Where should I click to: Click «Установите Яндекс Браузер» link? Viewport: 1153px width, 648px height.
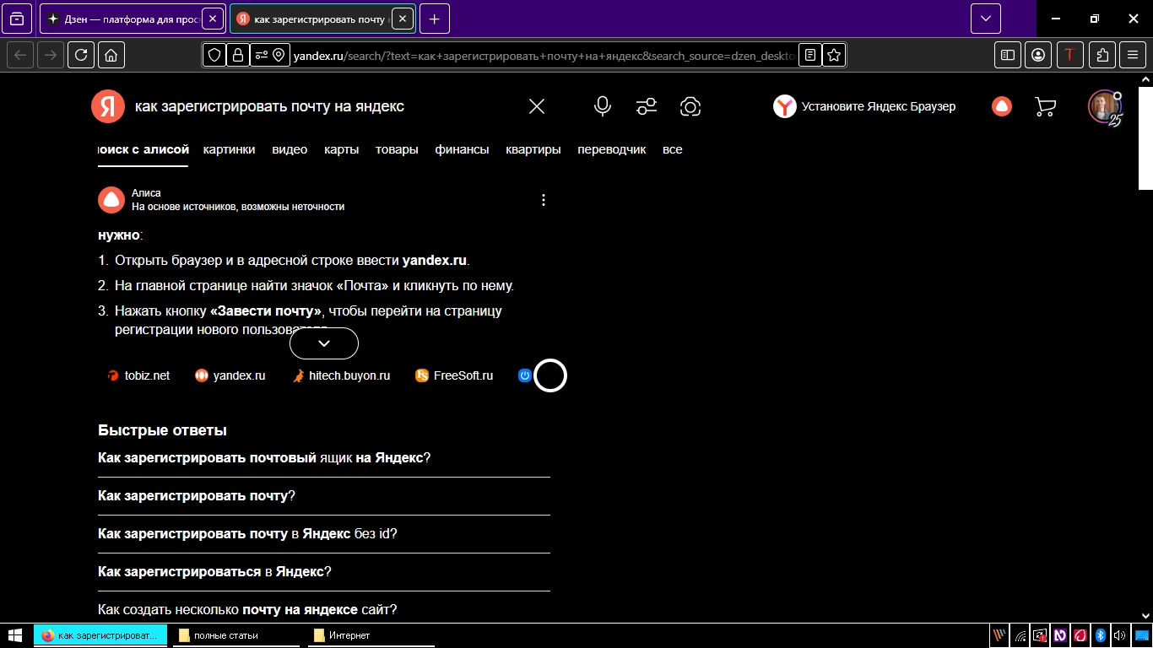(x=865, y=106)
